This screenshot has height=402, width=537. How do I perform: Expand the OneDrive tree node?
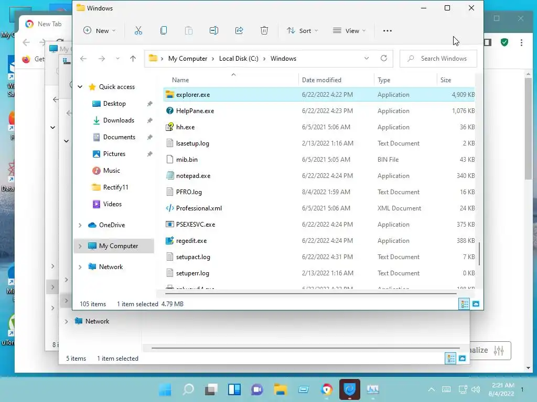(80, 225)
